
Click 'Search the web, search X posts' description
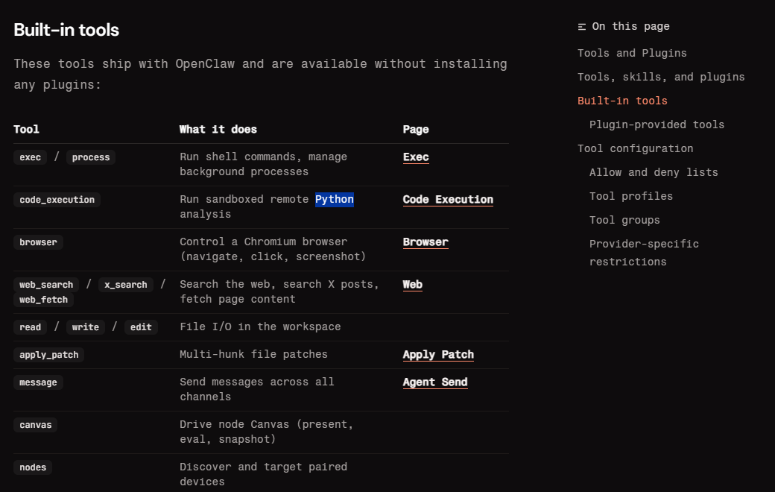click(x=279, y=291)
